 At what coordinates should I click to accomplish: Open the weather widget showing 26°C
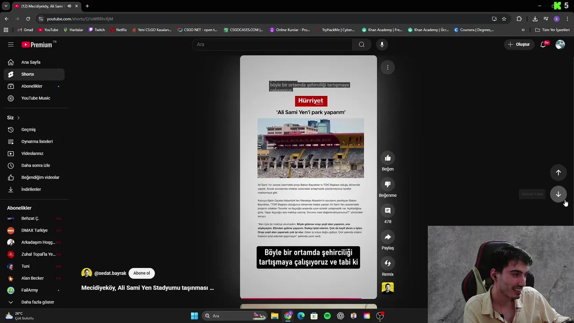tap(20, 316)
